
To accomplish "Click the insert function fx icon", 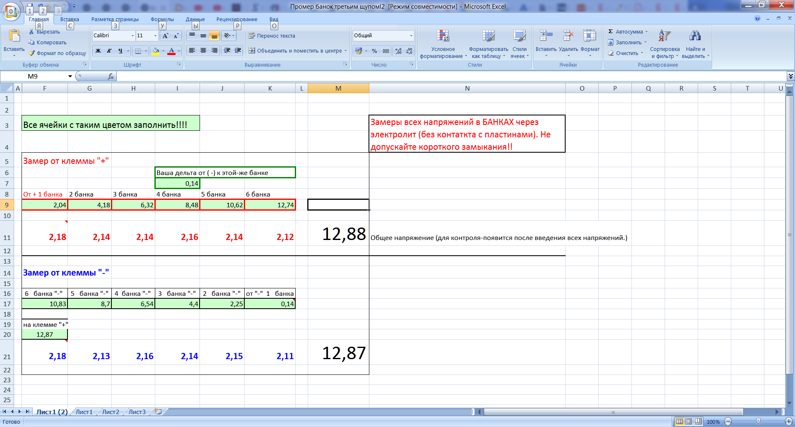I will click(111, 77).
